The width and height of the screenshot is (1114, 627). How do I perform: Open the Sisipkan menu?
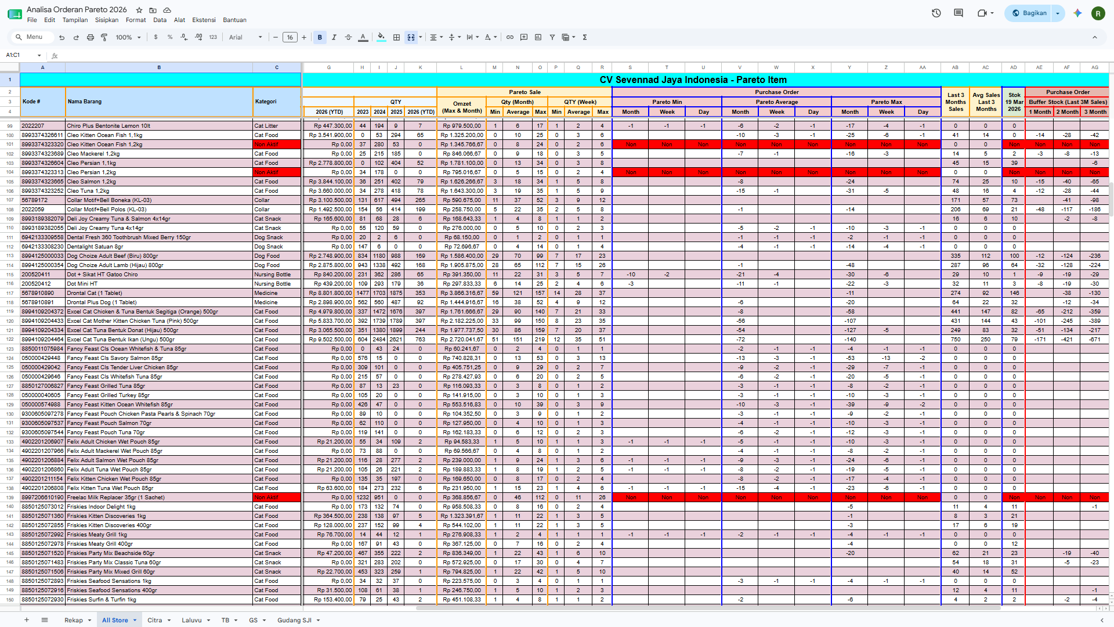[x=107, y=20]
